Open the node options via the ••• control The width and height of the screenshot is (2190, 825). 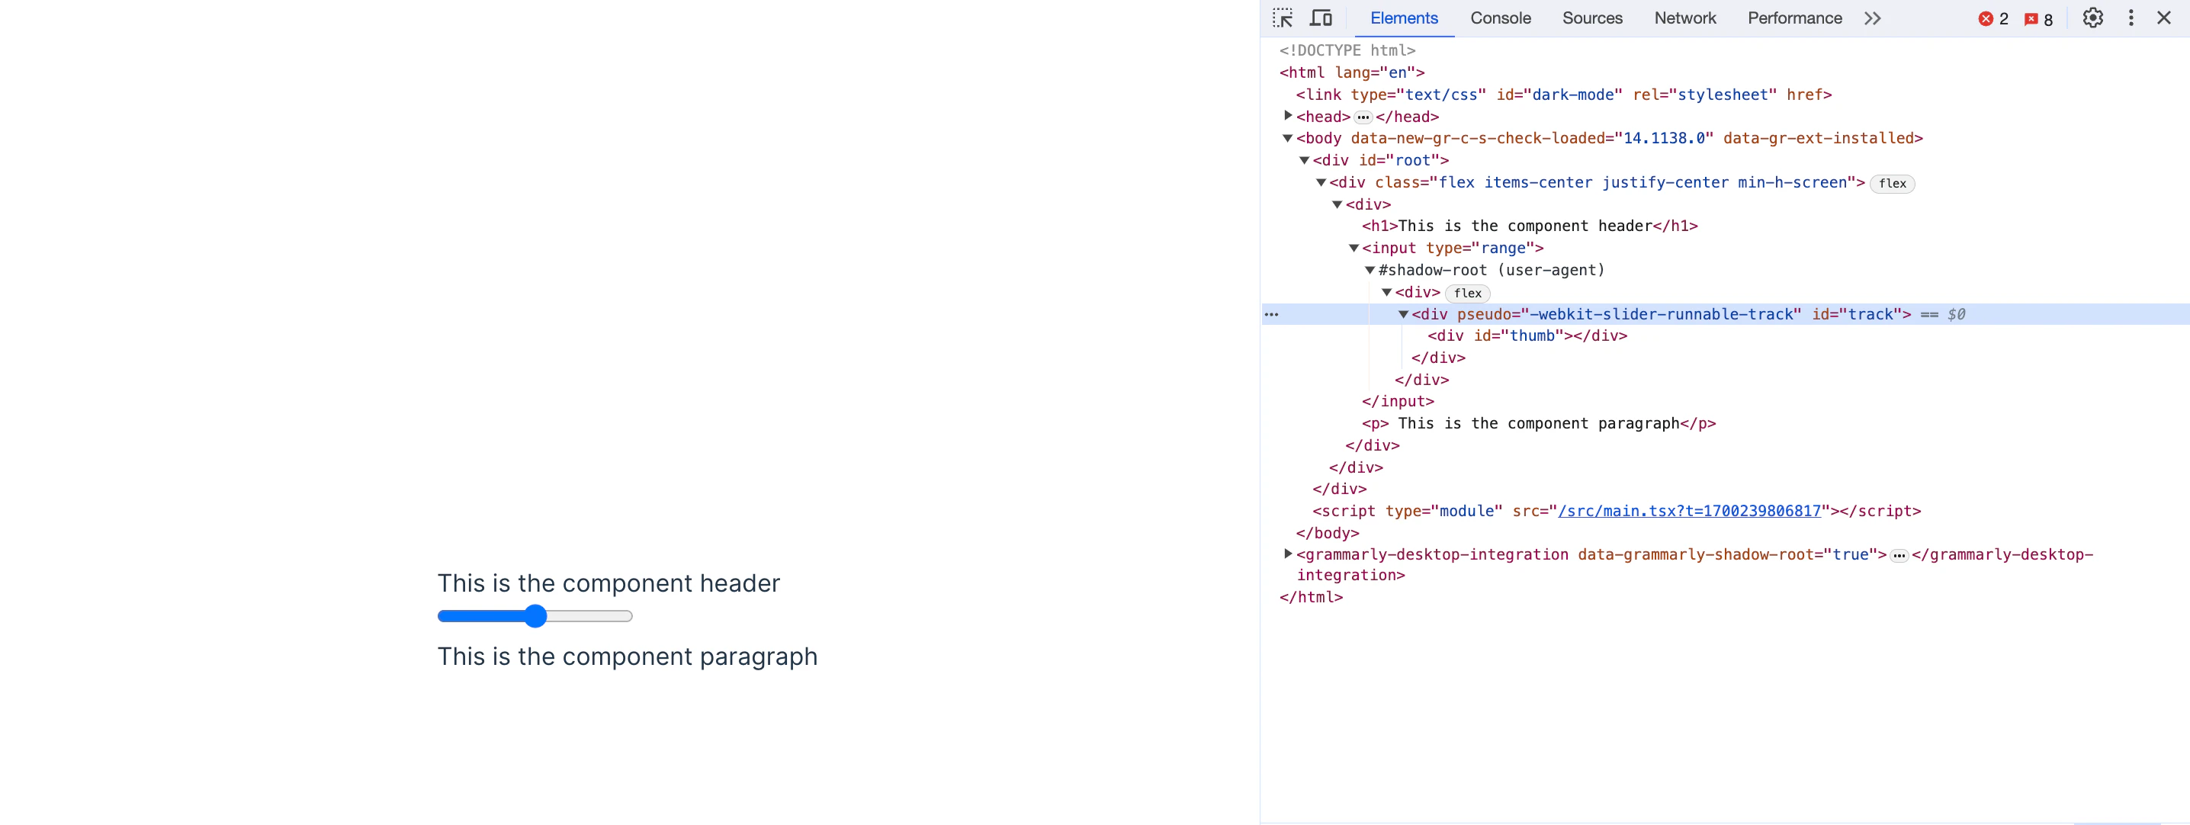click(1273, 314)
